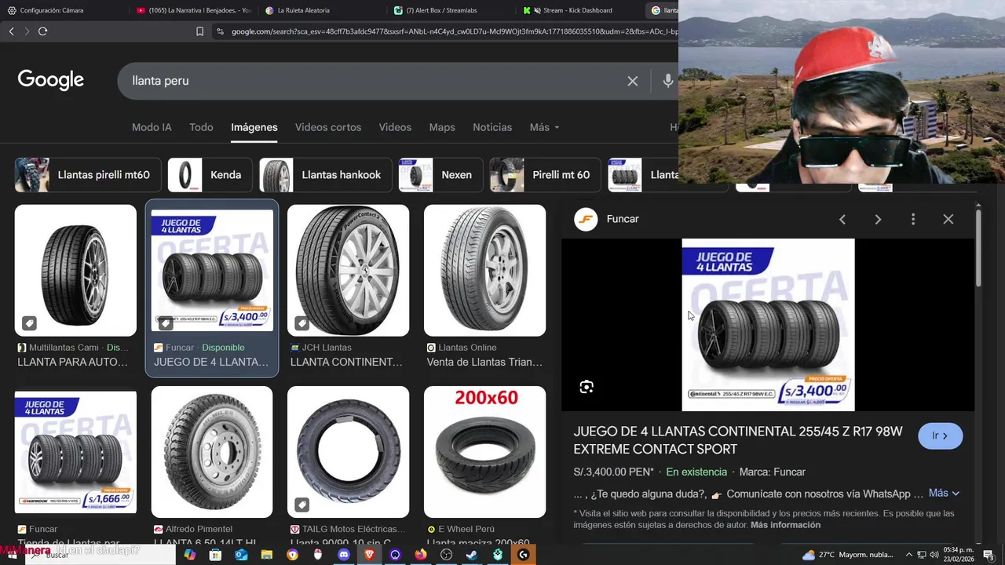Viewport: 1005px width, 565px height.
Task: Switch to Configuración: Cámara browser tab
Action: [x=63, y=10]
